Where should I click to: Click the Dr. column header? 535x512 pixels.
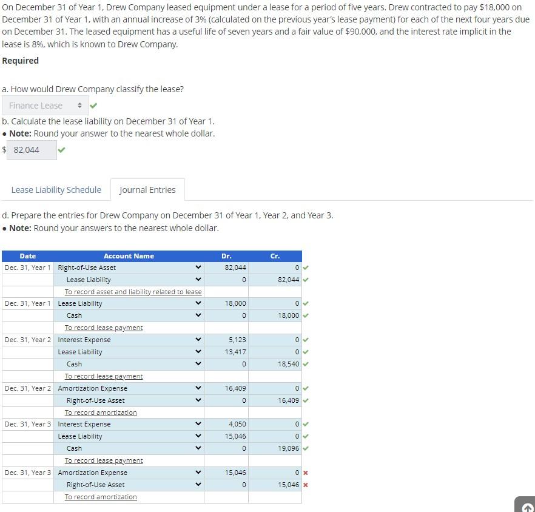coord(226,255)
